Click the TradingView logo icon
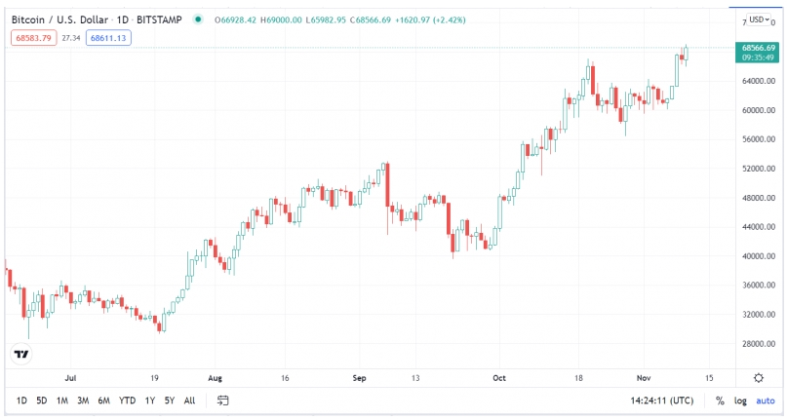Image resolution: width=787 pixels, height=420 pixels. [20, 355]
